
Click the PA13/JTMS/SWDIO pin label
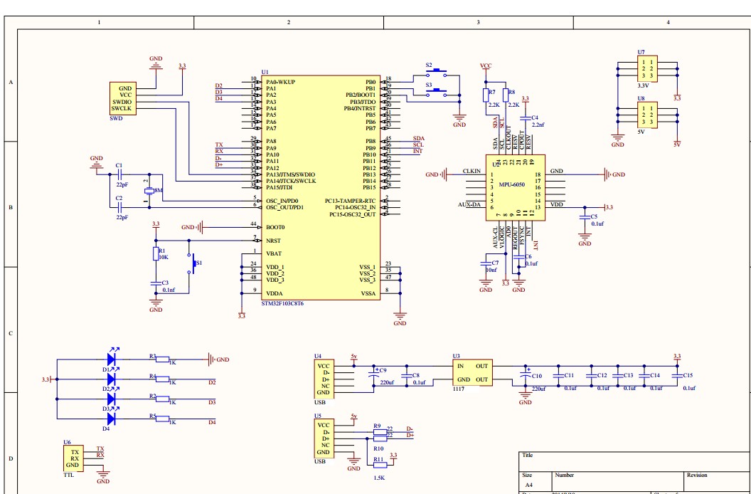[x=291, y=174]
